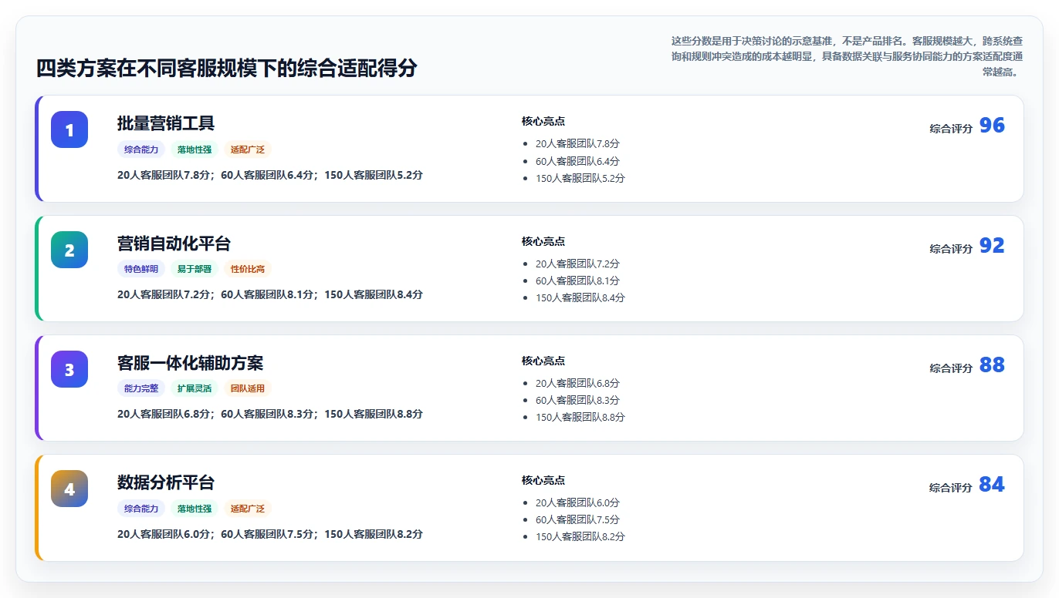The width and height of the screenshot is (1059, 598).
Task: Select the 落地性强 tag under 批量营销工具
Action: click(195, 149)
